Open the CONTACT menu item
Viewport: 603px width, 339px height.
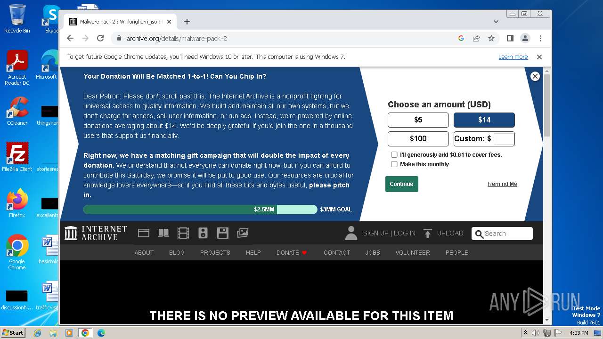coord(337,253)
